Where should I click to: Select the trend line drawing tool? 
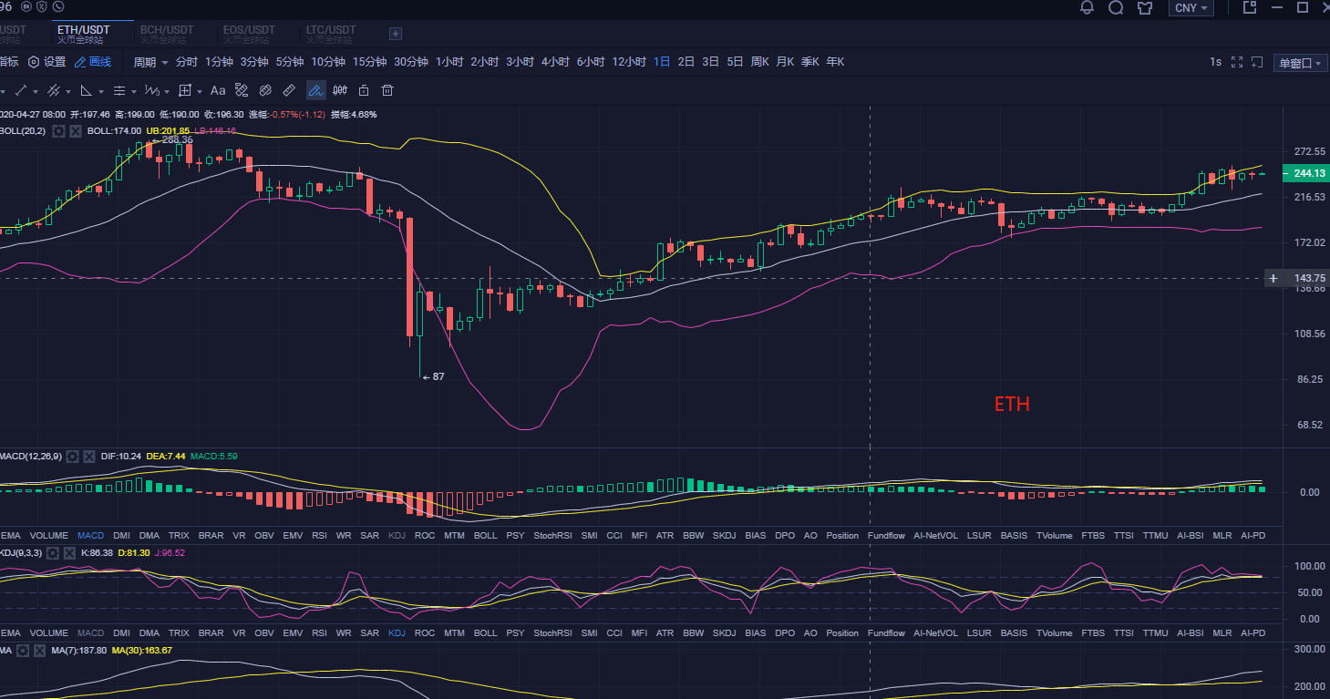point(21,90)
